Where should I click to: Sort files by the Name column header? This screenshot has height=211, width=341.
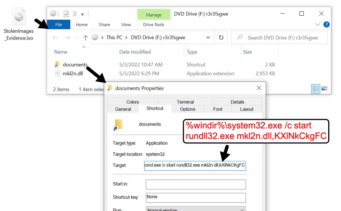pyautogui.click(x=61, y=52)
